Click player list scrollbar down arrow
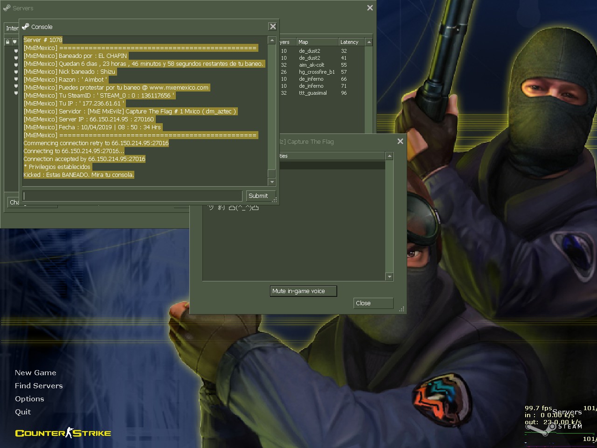Screen dimensions: 597x448 pyautogui.click(x=389, y=277)
